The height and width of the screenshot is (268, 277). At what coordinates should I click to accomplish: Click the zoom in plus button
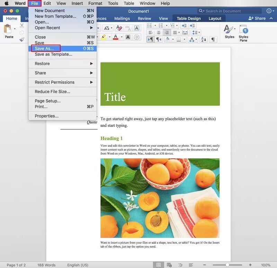pyautogui.click(x=250, y=265)
